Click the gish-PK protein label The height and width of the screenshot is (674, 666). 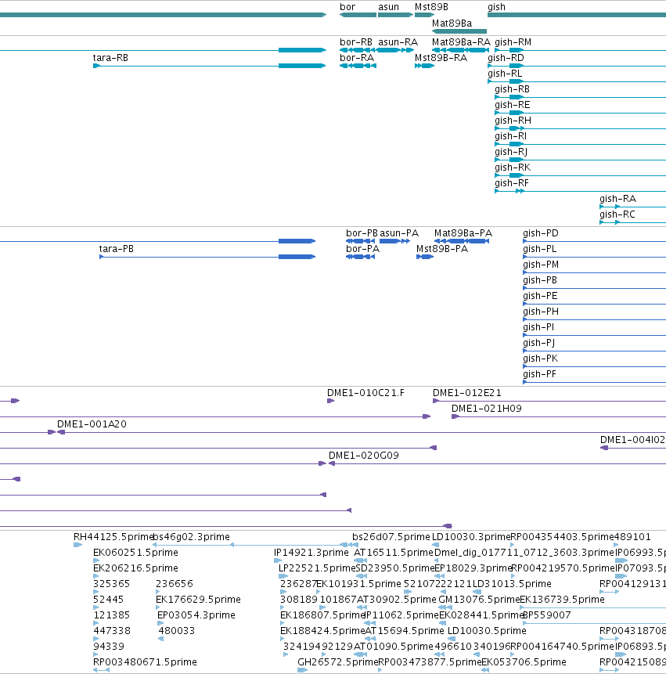pyautogui.click(x=541, y=359)
